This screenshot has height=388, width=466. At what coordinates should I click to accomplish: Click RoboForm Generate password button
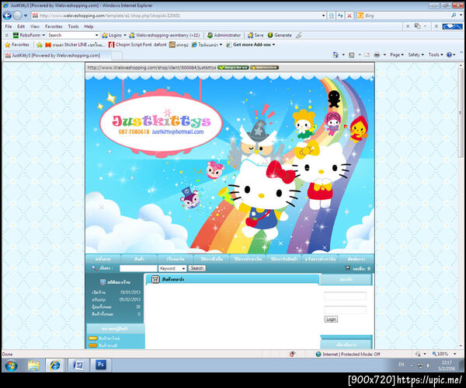[x=280, y=35]
